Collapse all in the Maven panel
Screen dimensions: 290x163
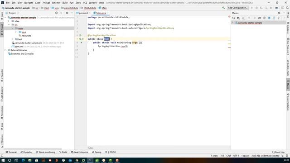click(x=279, y=18)
